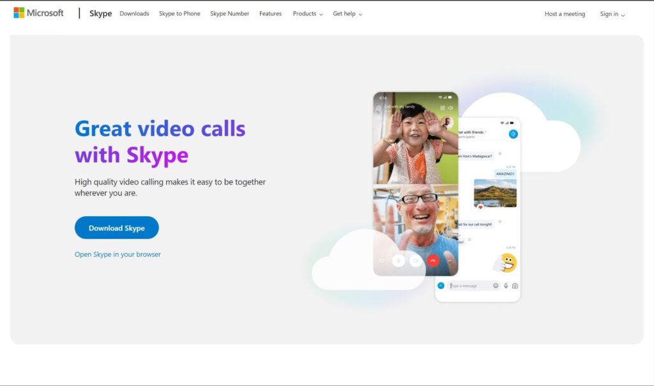
Task: Expand the Products dropdown menu
Action: click(x=307, y=14)
